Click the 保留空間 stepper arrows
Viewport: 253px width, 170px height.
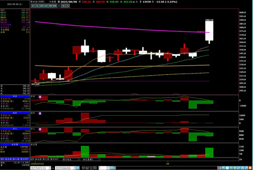[108, 168]
